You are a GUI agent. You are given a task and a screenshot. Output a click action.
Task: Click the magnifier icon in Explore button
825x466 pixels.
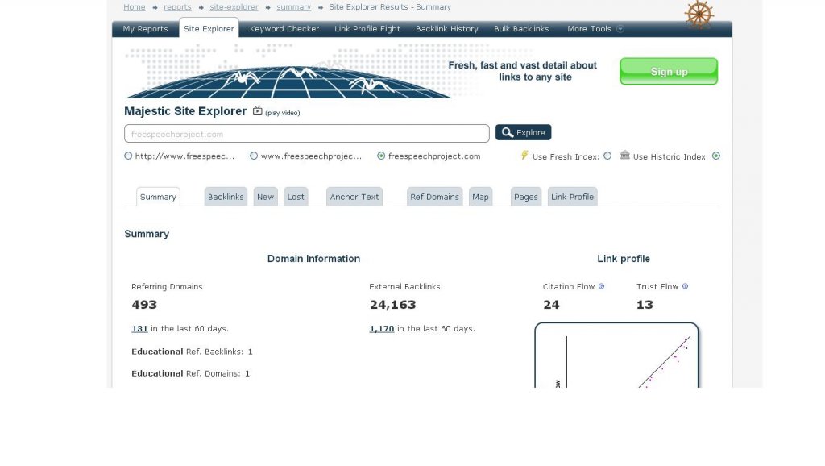coord(508,132)
